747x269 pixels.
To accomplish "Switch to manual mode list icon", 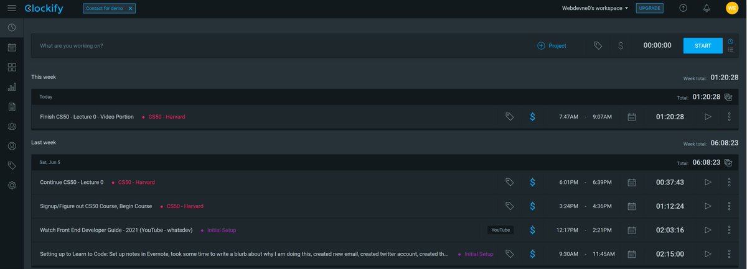I will pyautogui.click(x=731, y=50).
